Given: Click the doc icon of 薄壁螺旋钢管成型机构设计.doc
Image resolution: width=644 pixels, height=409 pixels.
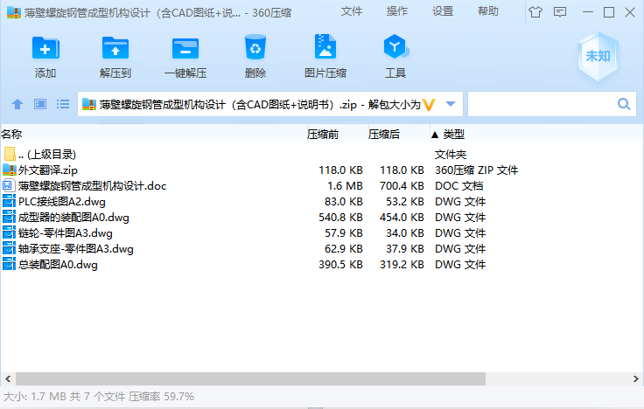Looking at the screenshot, I should 9,186.
